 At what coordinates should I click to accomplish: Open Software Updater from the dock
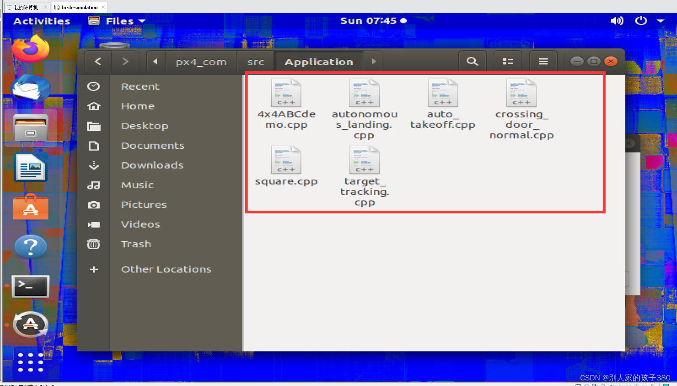[x=31, y=325]
